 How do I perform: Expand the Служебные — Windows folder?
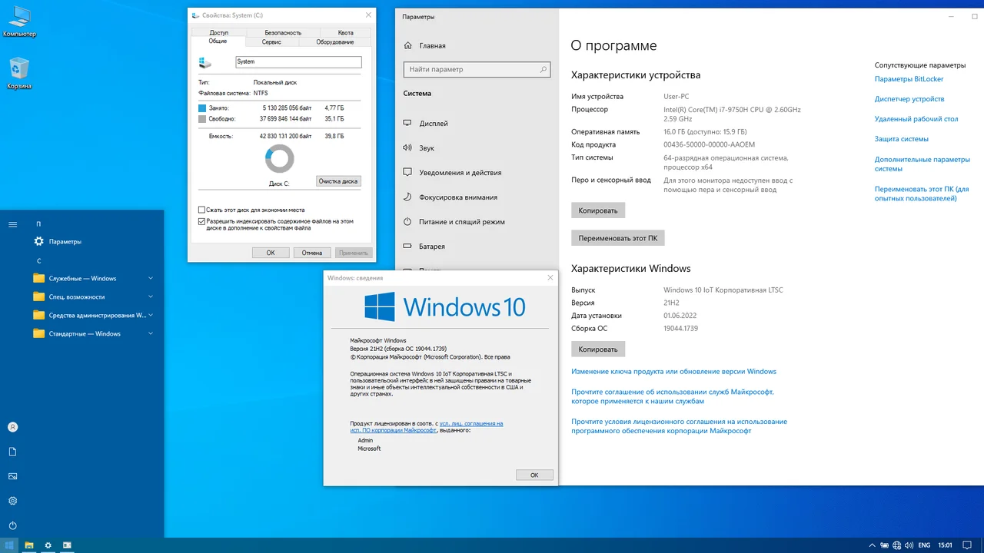[93, 278]
